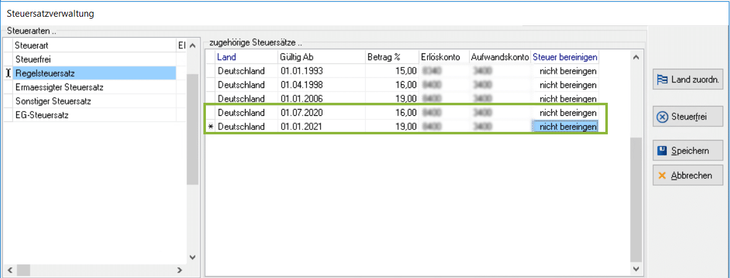Choose Sonstiger Steuersatz from the list
Image resolution: width=730 pixels, height=278 pixels.
point(94,101)
